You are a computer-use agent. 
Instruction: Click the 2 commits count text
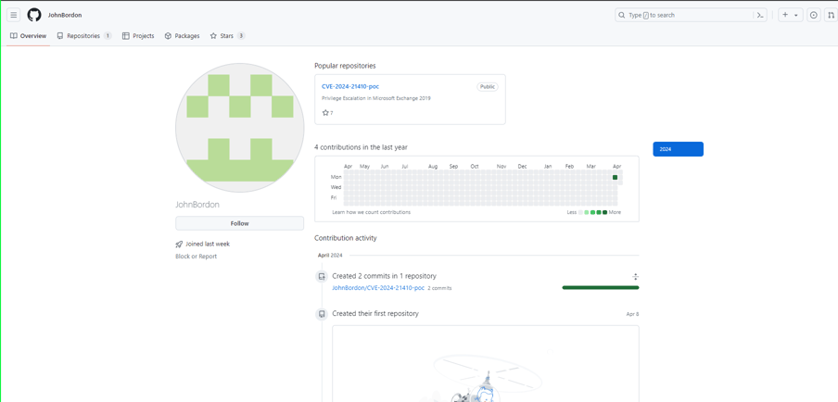point(439,288)
